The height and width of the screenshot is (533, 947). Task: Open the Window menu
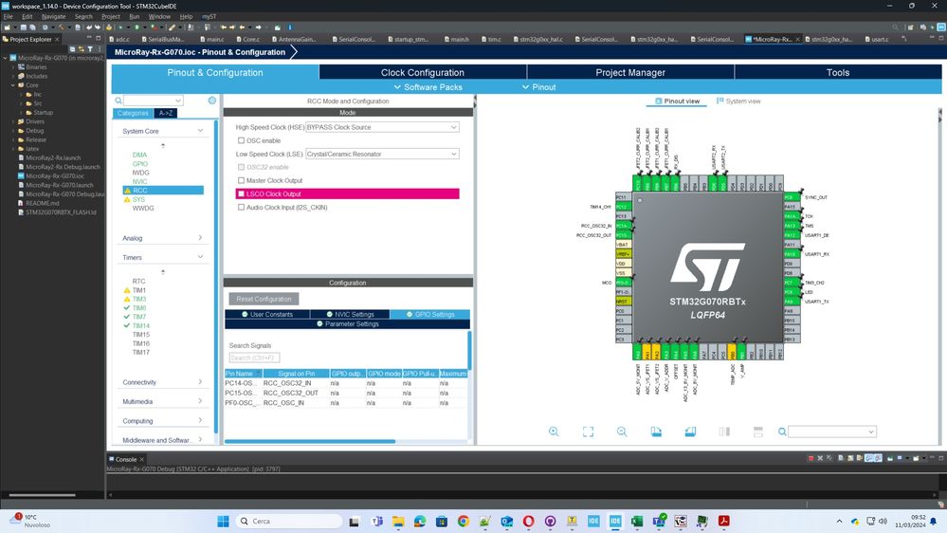(x=159, y=16)
